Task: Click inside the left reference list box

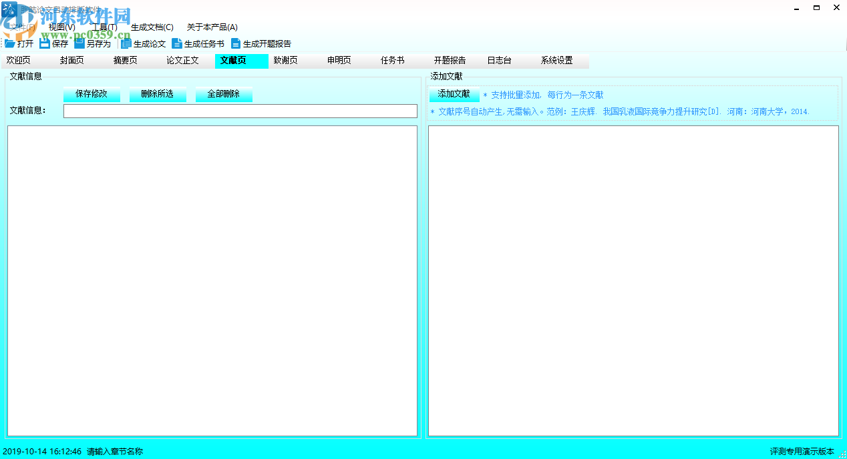Action: click(212, 281)
